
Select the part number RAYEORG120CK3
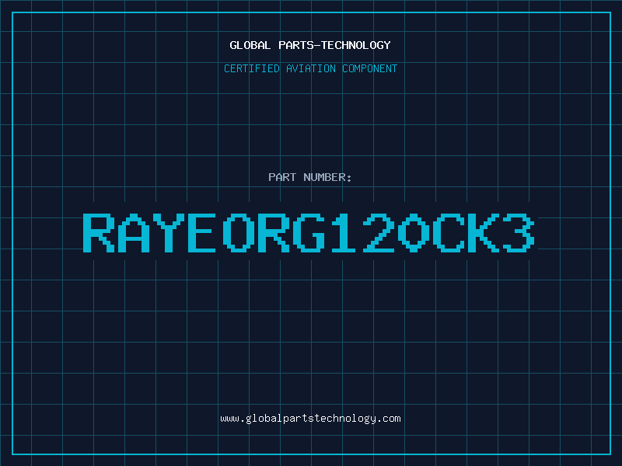(x=309, y=232)
